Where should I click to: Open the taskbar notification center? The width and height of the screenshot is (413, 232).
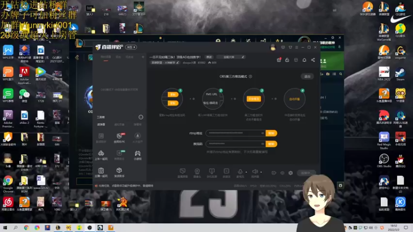pos(406,227)
